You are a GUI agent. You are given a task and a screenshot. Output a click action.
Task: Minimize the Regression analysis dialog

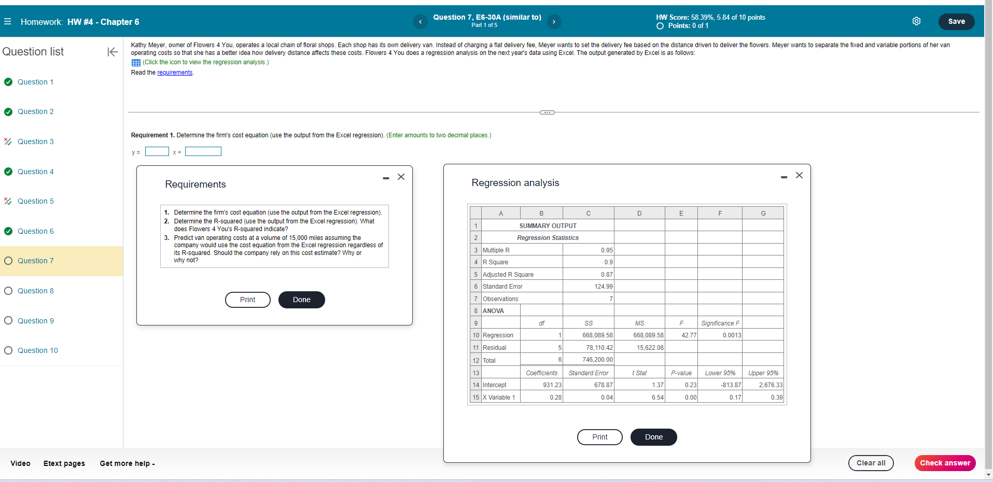click(x=783, y=176)
